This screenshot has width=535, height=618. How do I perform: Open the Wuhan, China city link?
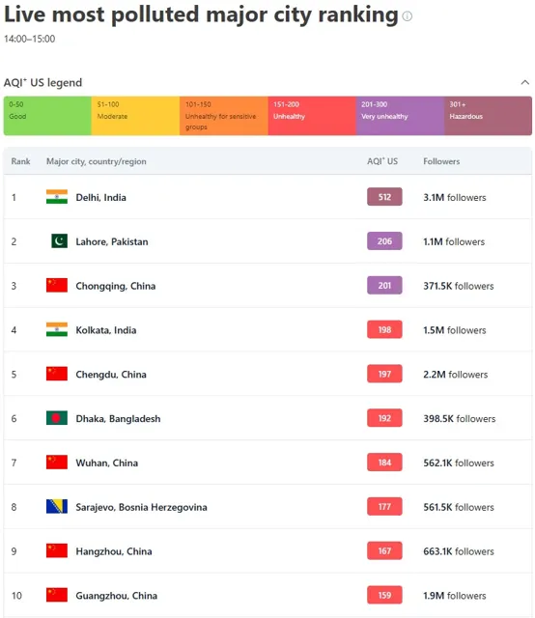[x=107, y=463]
